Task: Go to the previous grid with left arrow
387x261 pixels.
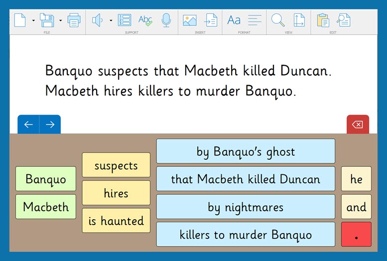Action: [28, 125]
